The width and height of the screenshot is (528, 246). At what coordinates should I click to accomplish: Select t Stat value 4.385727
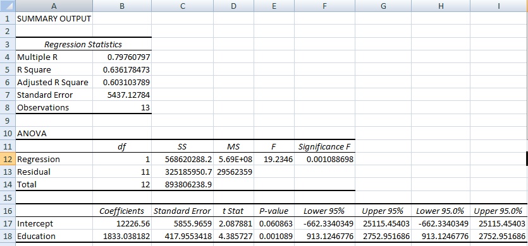(234, 236)
